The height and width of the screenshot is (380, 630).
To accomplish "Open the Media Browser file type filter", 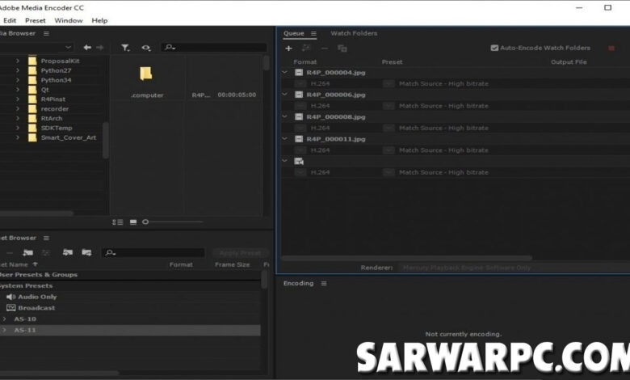I will (125, 48).
